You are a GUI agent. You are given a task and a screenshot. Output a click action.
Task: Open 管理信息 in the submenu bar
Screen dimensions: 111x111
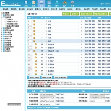[13, 9]
